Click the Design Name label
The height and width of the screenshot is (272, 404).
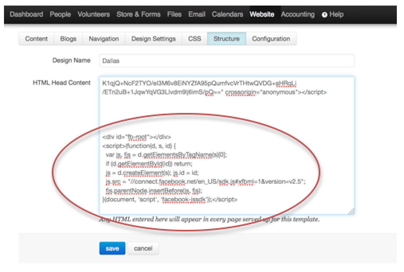(x=71, y=60)
